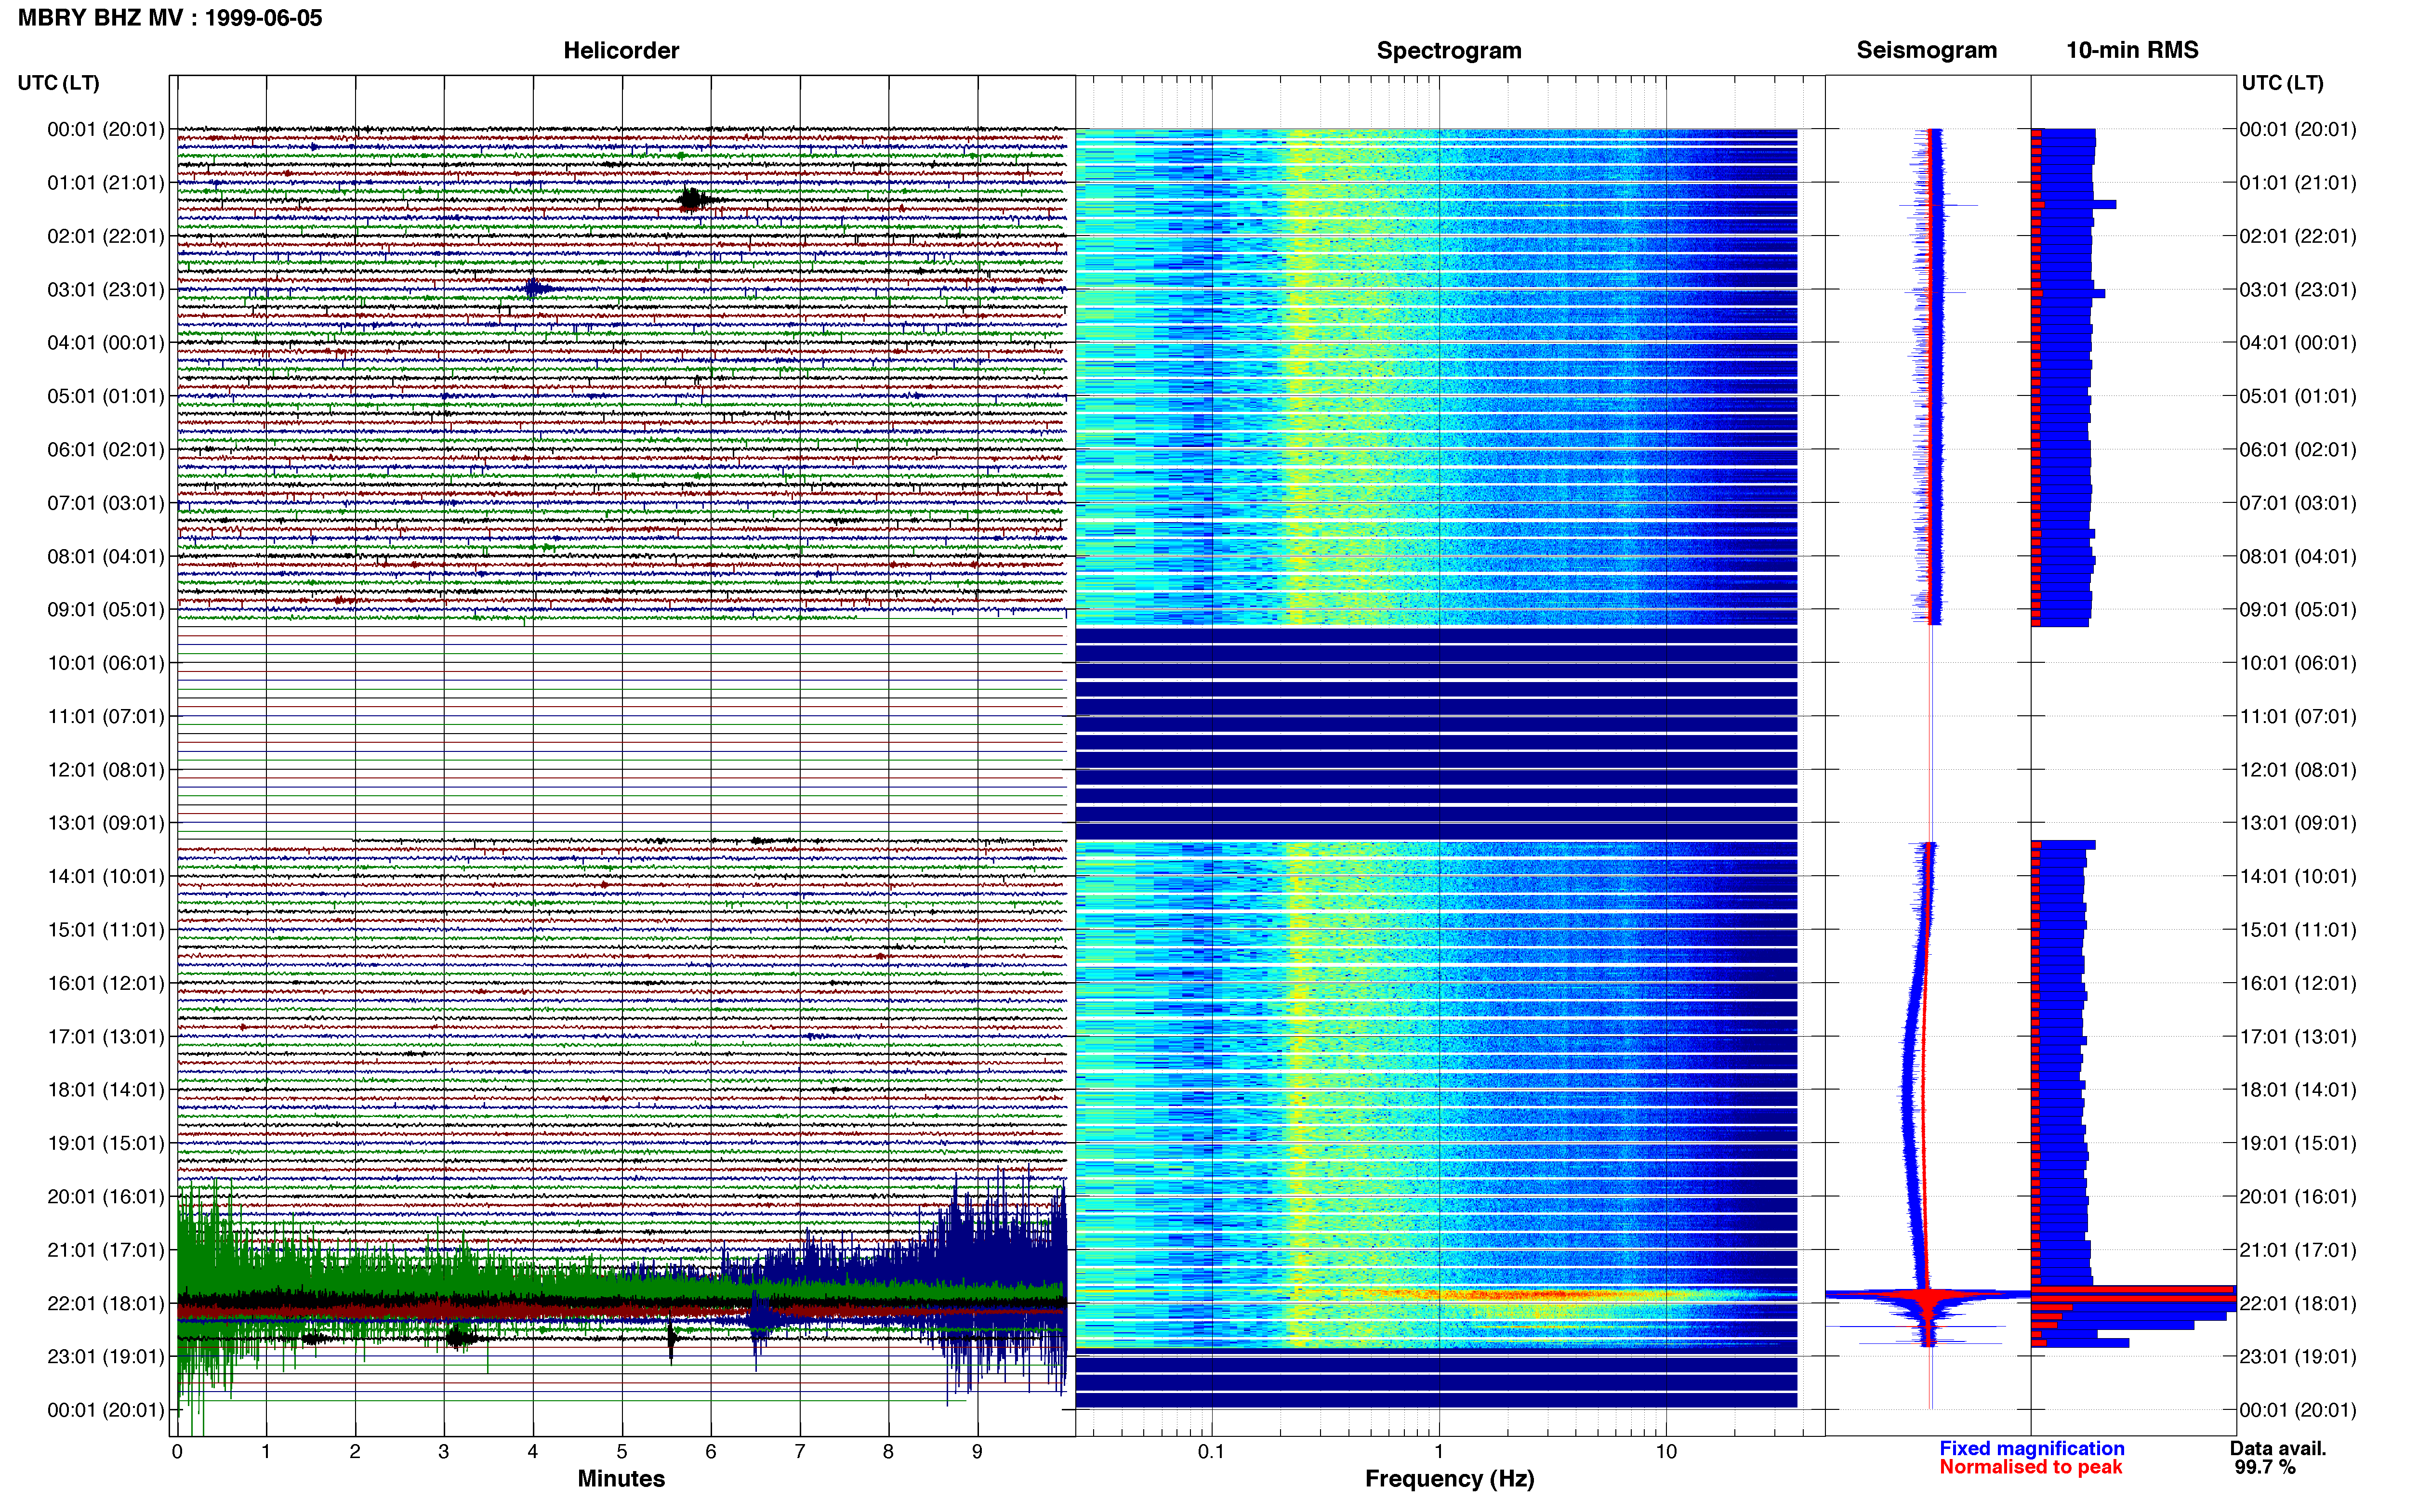Click left time label 05:01 (01:01)

pos(106,396)
